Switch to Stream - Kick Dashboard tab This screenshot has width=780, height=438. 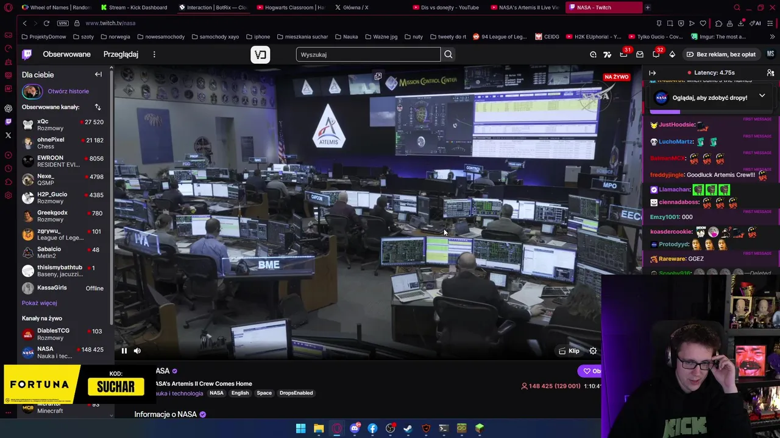tap(134, 7)
